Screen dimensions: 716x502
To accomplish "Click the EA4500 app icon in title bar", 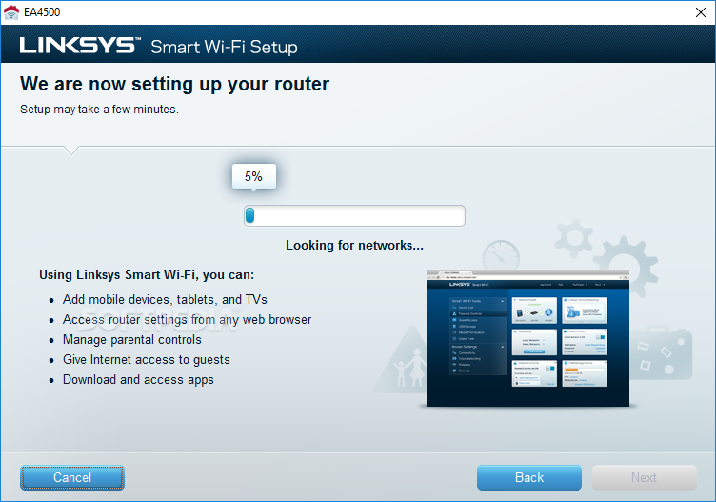I will click(11, 12).
